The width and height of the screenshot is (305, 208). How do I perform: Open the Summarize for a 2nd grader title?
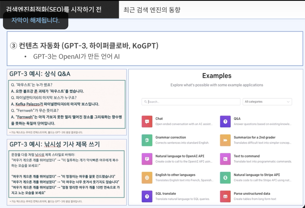click(x=254, y=137)
